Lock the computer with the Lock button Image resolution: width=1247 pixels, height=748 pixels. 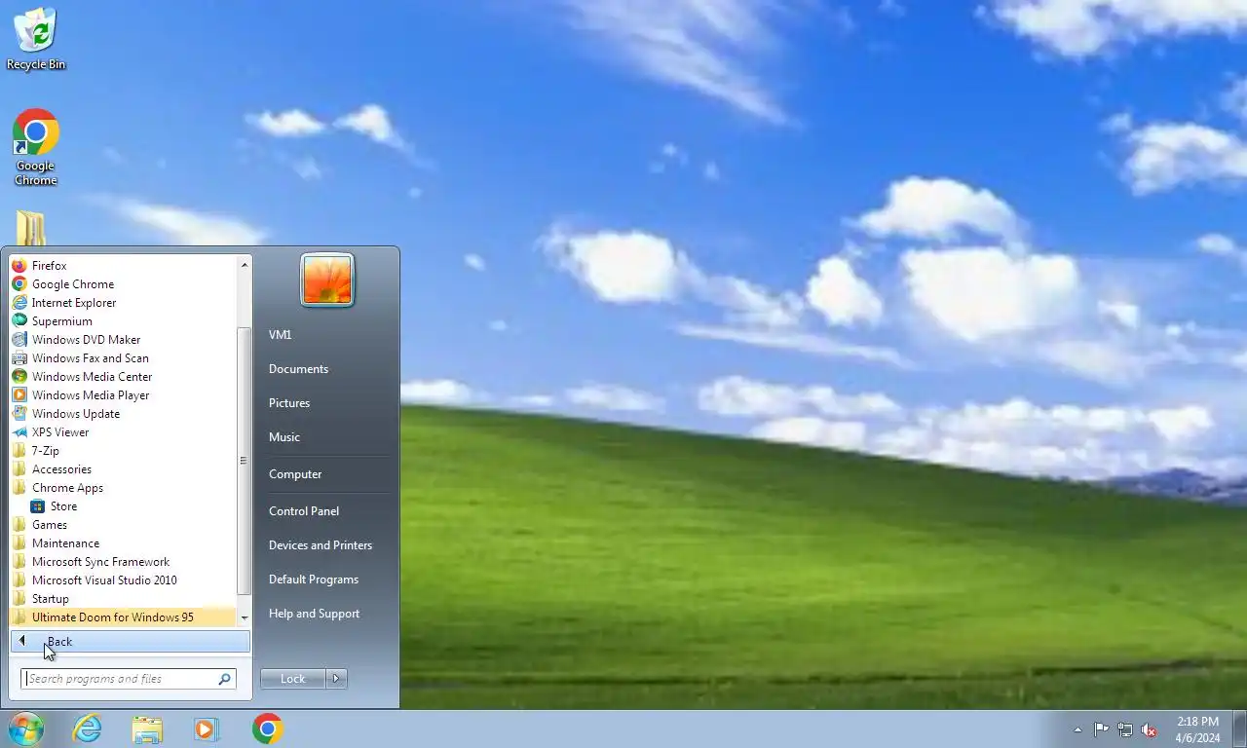(292, 679)
